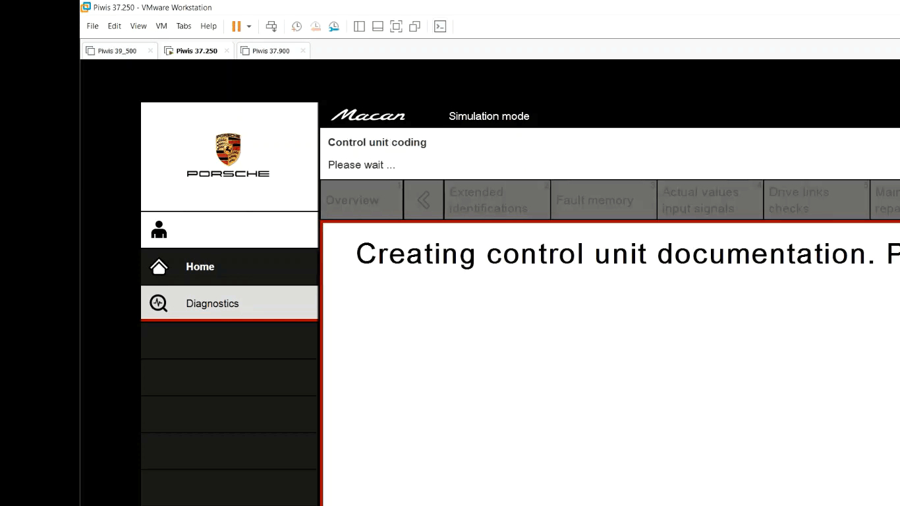
Task: Go to Home in sidebar
Action: 229,267
